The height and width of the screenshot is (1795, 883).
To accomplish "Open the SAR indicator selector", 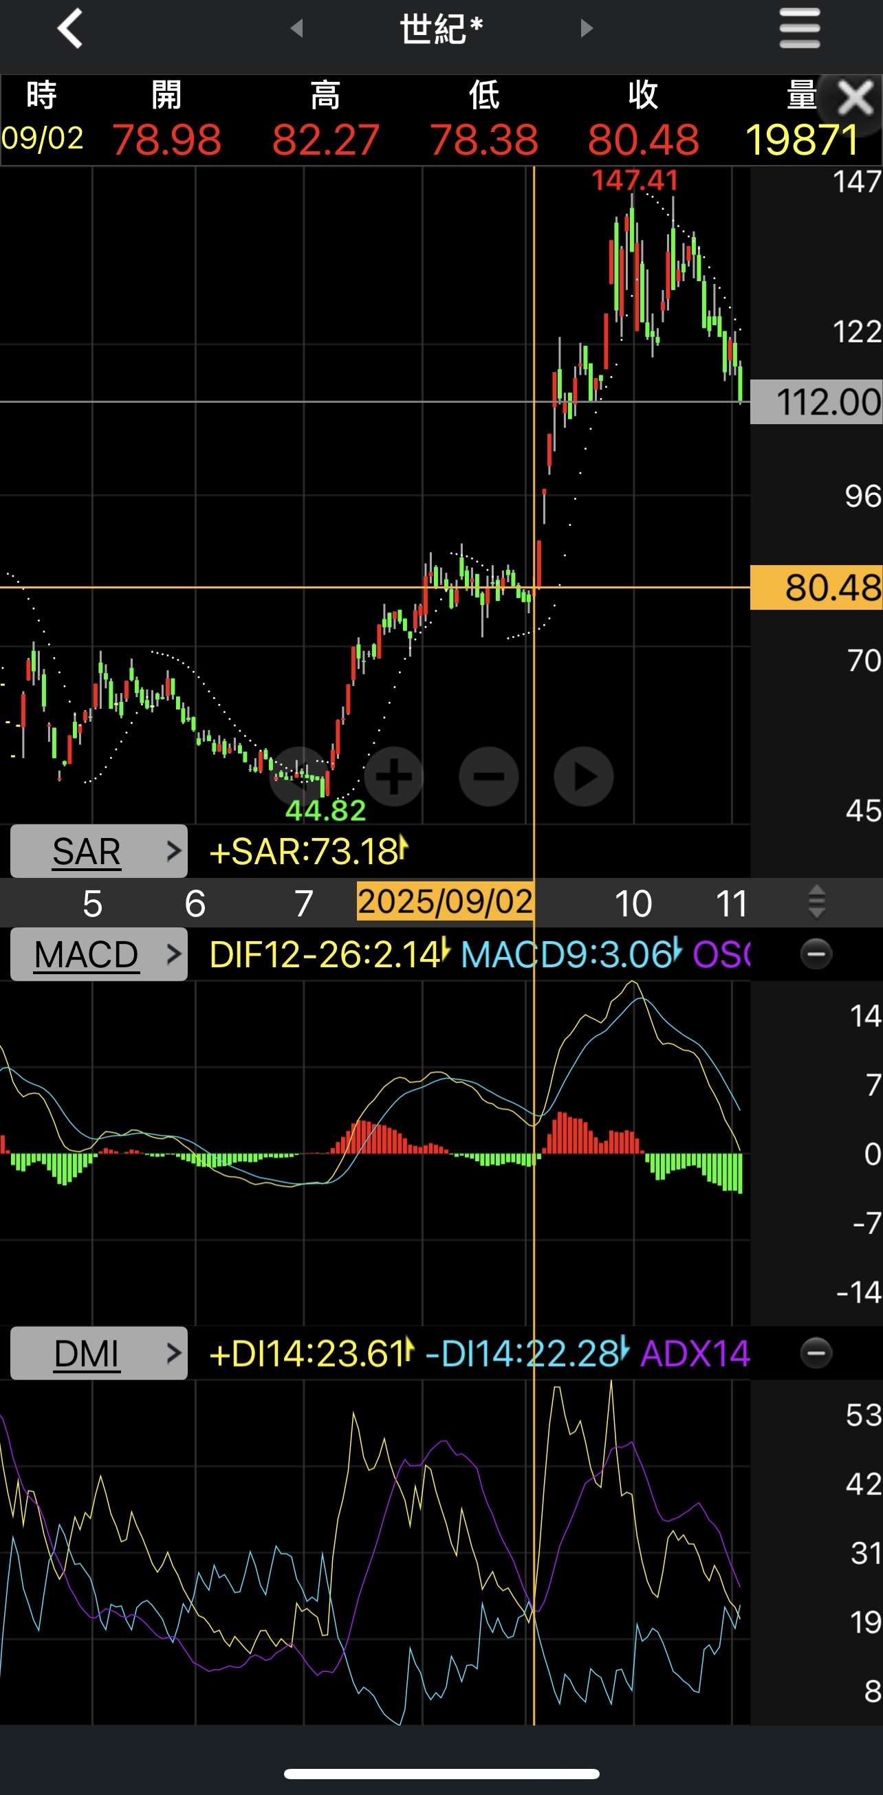I will click(99, 851).
